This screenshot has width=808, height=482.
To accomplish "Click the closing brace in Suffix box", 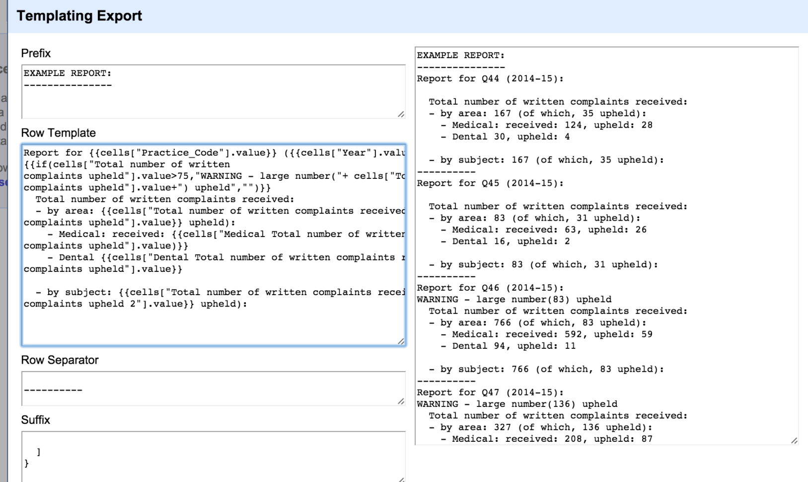I will click(x=26, y=464).
